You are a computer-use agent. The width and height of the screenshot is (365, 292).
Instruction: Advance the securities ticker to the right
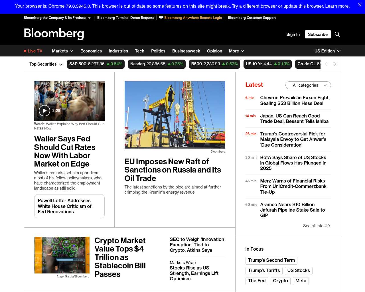coord(335,64)
